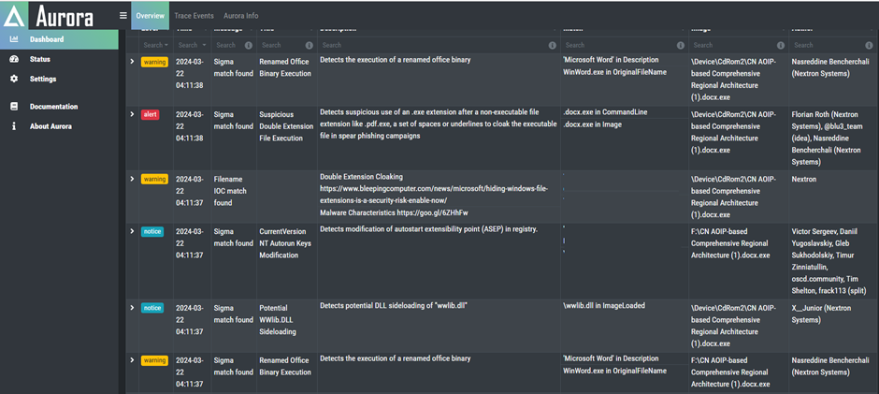The width and height of the screenshot is (879, 394).
Task: Switch to the Aurora Info tab
Action: coord(241,16)
